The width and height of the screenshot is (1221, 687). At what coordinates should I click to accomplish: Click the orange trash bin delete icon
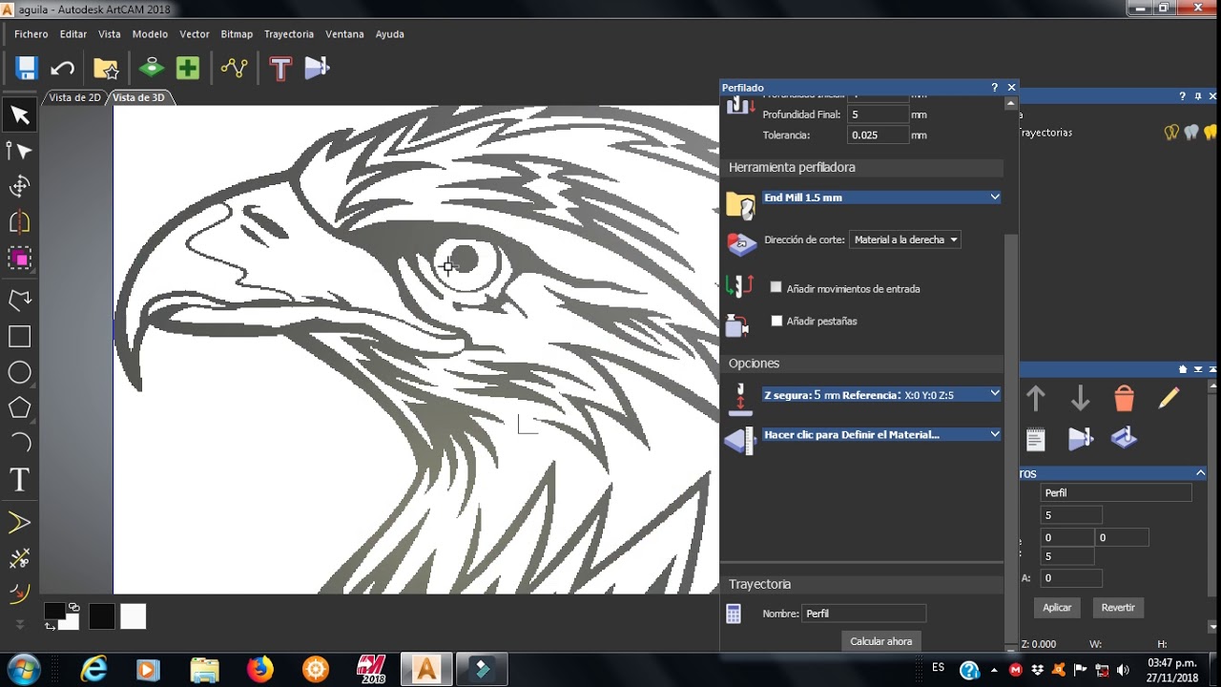1125,397
